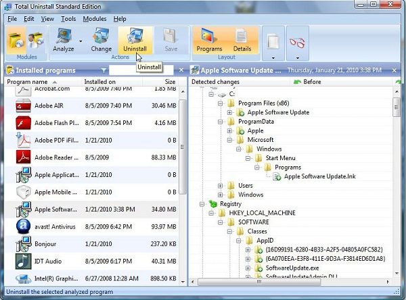Open the Tools menu
This screenshot has width=406, height=300.
click(68, 19)
